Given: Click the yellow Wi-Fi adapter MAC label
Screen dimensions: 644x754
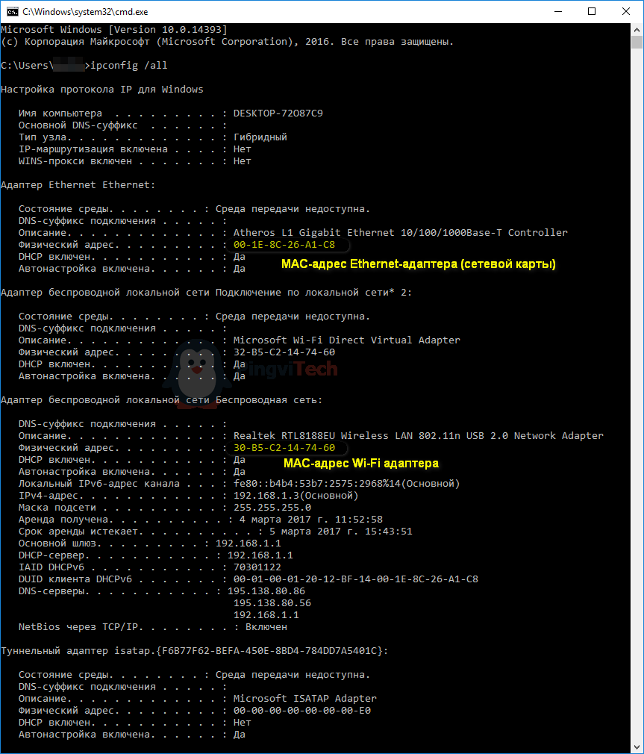Looking at the screenshot, I should (361, 464).
